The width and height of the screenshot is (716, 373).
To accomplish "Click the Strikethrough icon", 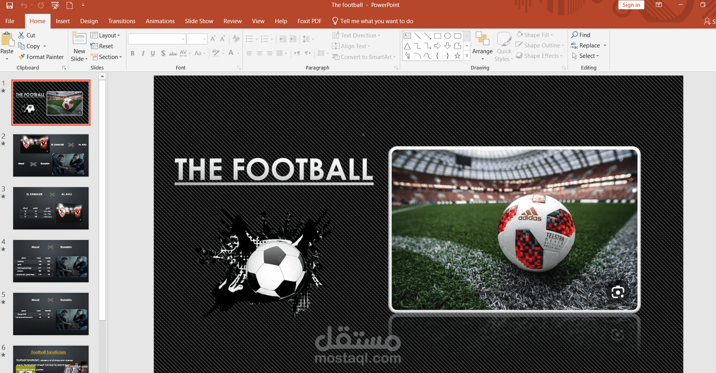I will (163, 53).
